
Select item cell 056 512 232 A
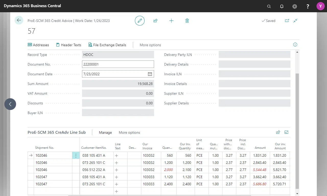click(97, 170)
